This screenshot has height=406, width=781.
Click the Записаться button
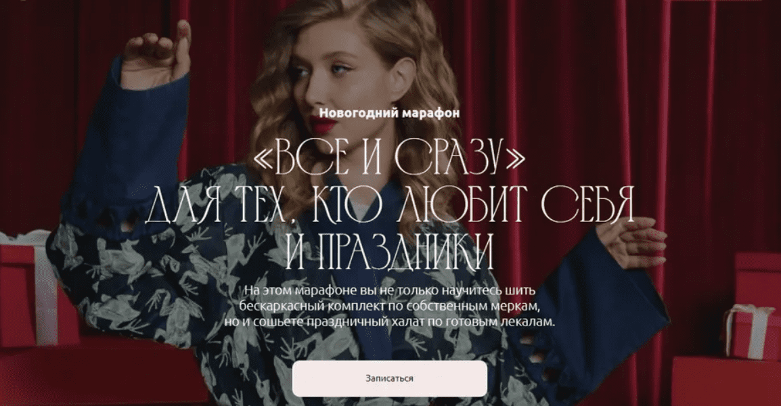[x=390, y=379]
